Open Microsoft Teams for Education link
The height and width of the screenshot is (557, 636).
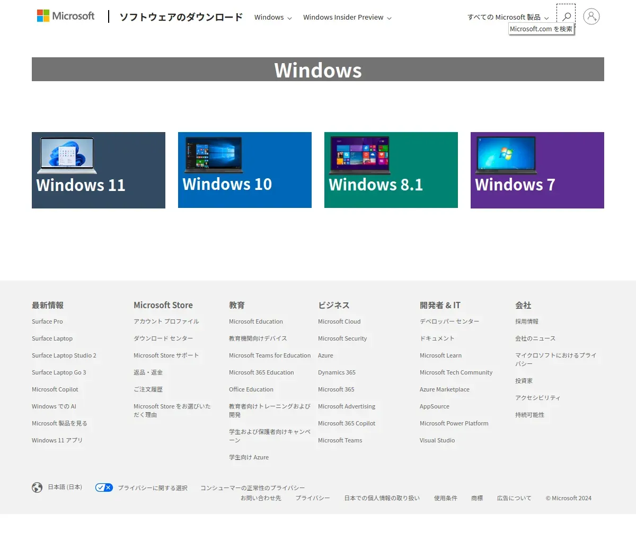tap(270, 355)
